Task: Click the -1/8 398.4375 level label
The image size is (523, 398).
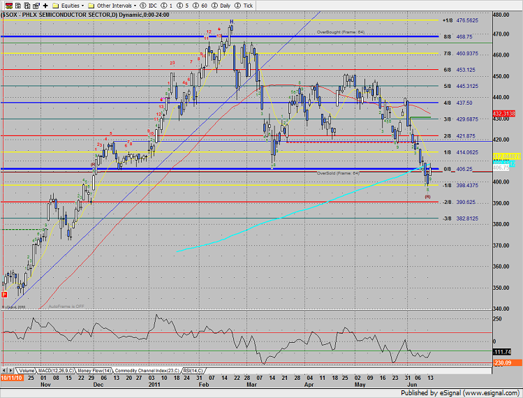Action: point(460,186)
